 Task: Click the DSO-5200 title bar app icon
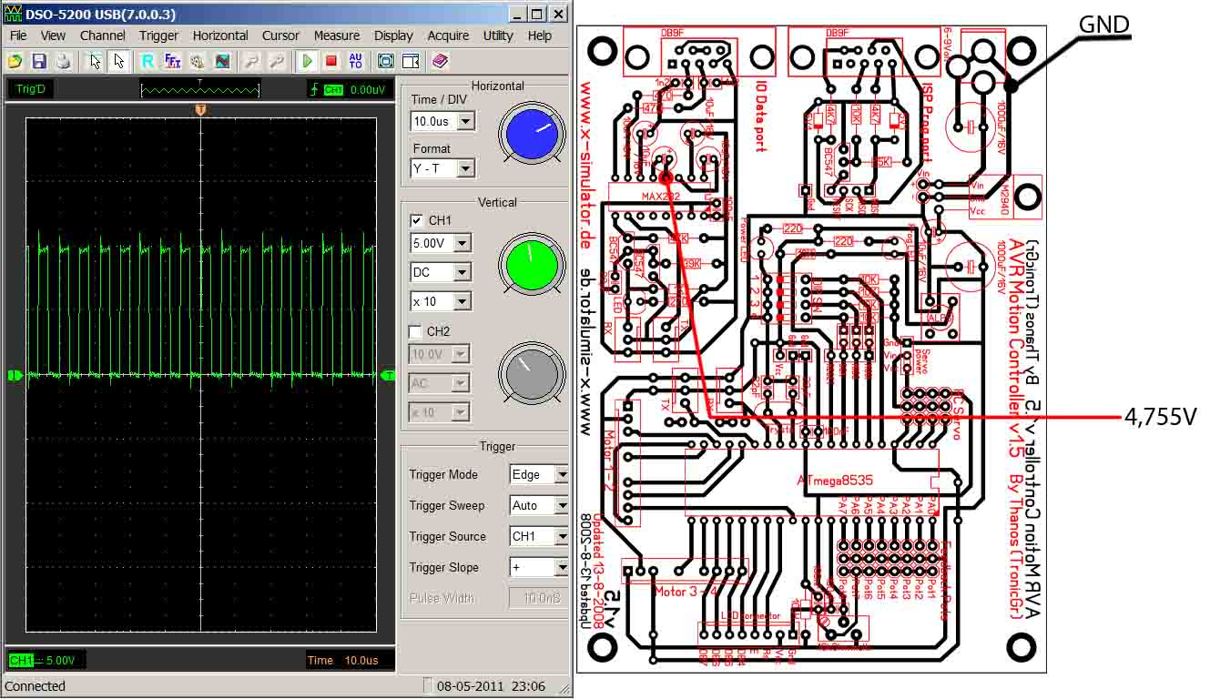pos(13,15)
